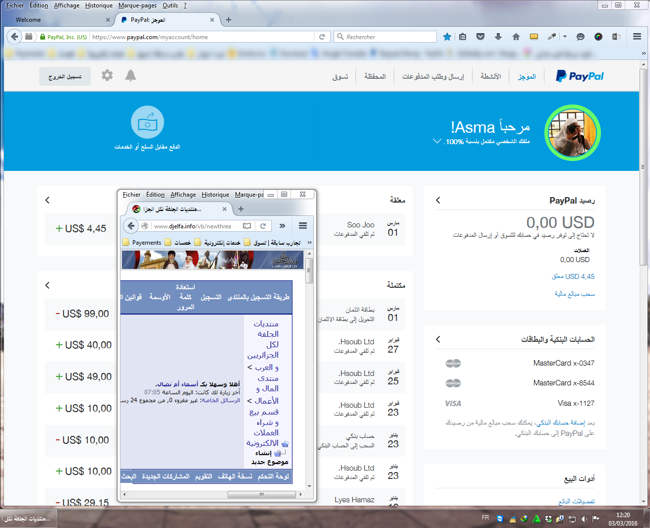650x528 pixels.
Task: Open the PayPal balance section arrow
Action: (x=438, y=200)
